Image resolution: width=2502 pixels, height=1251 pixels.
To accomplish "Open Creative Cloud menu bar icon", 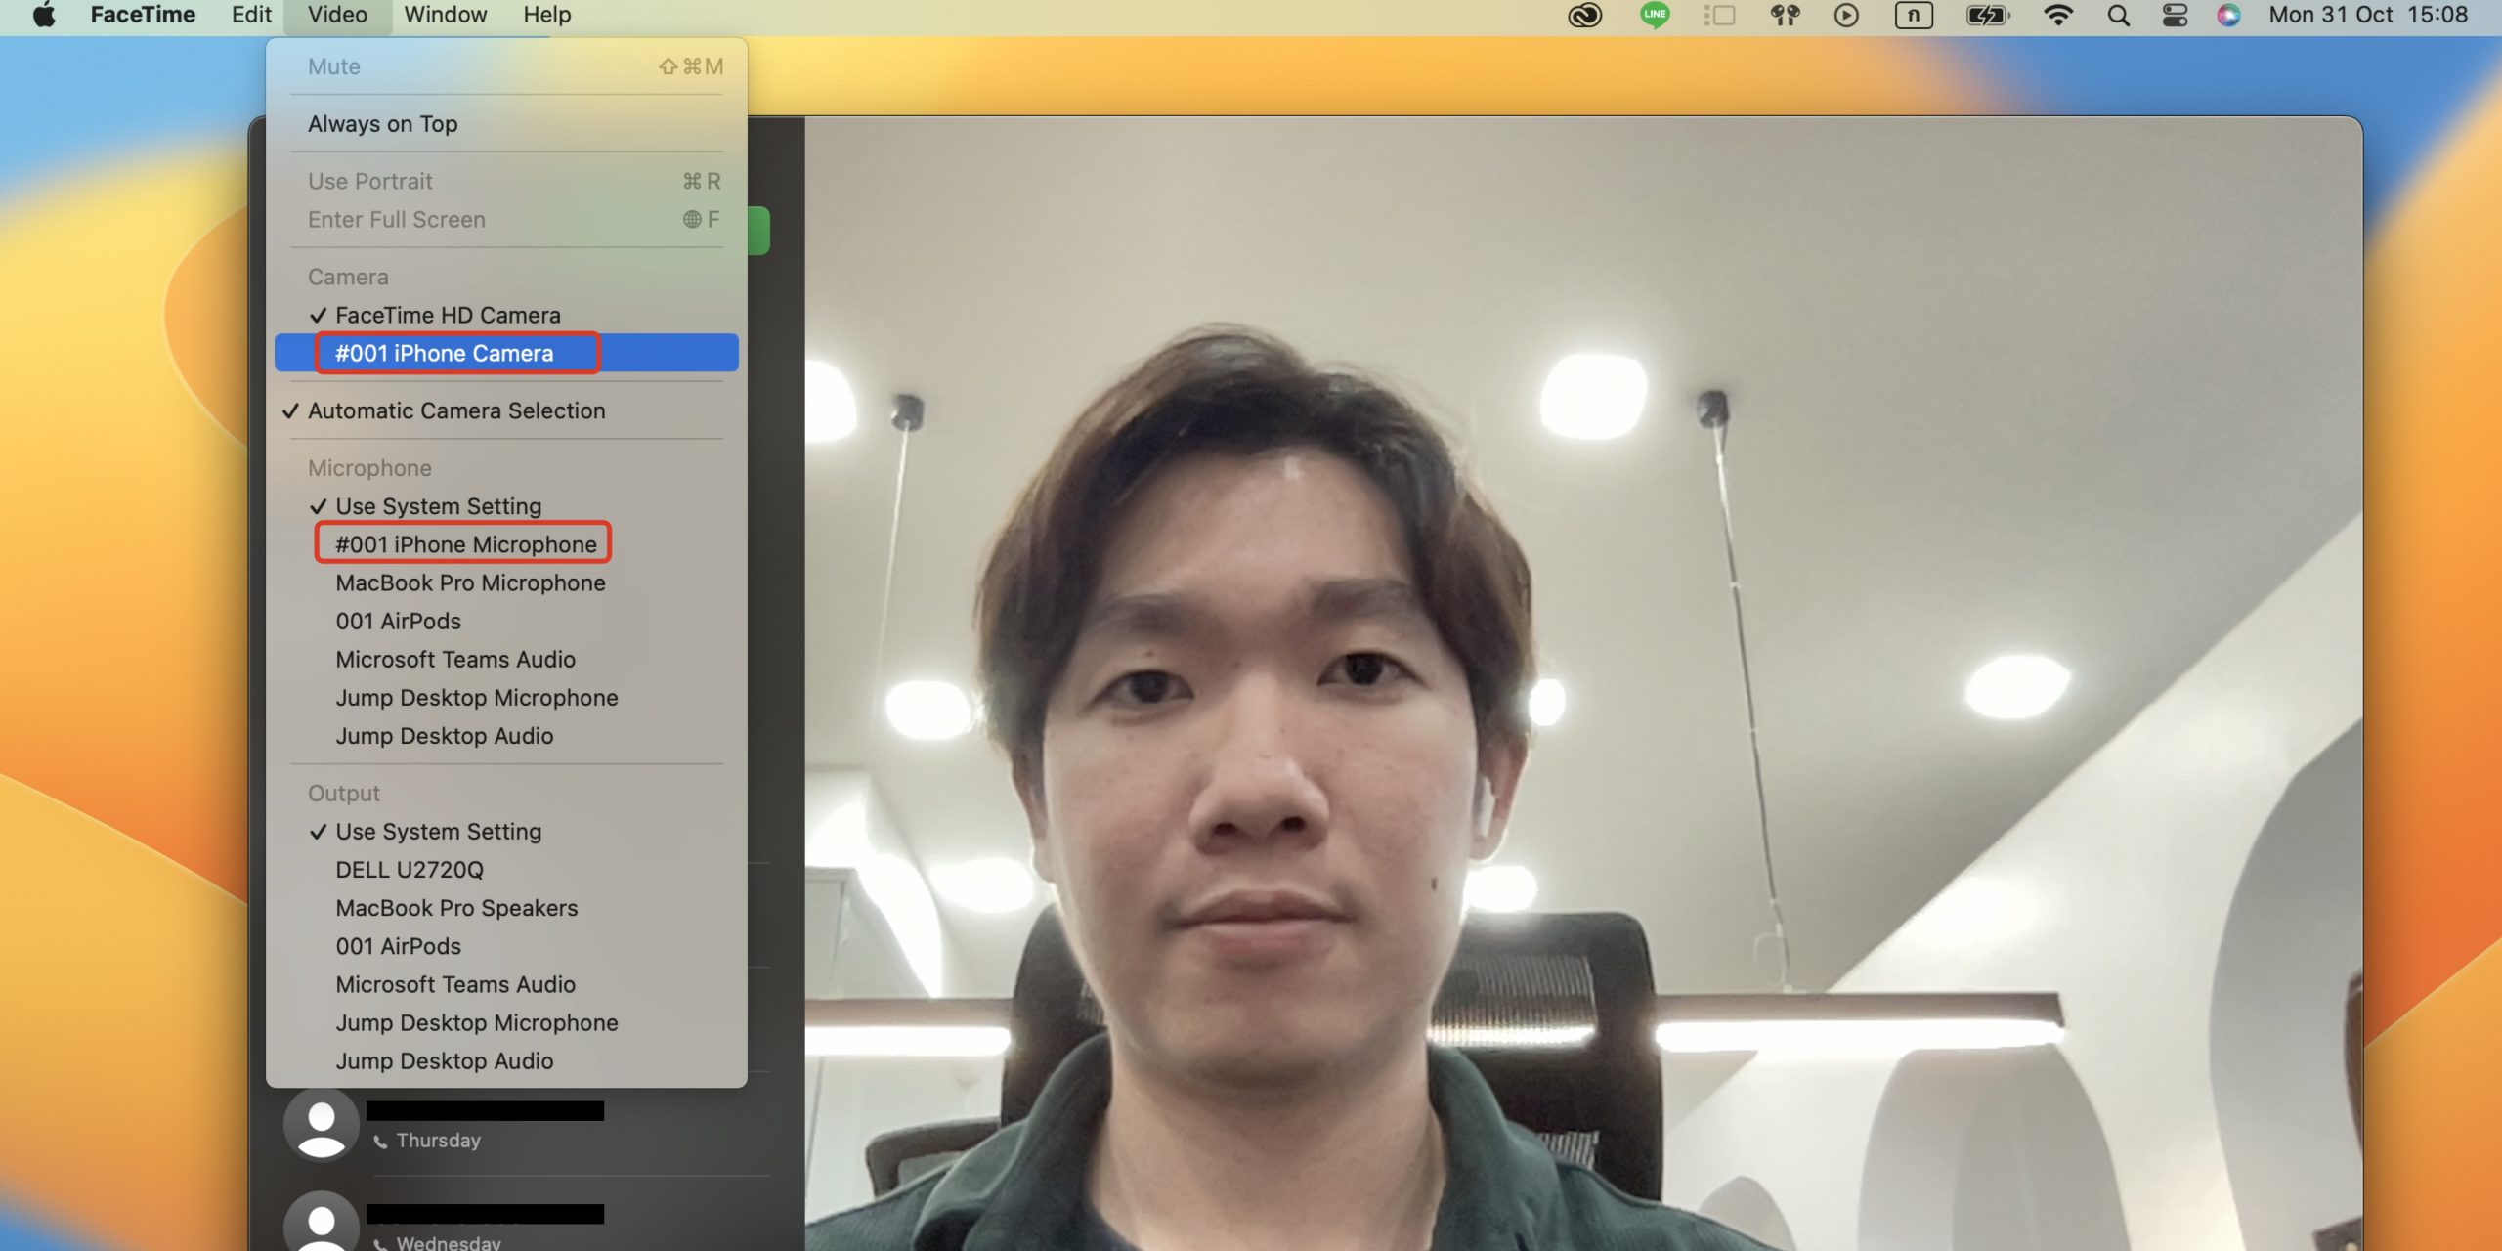I will tap(1584, 15).
